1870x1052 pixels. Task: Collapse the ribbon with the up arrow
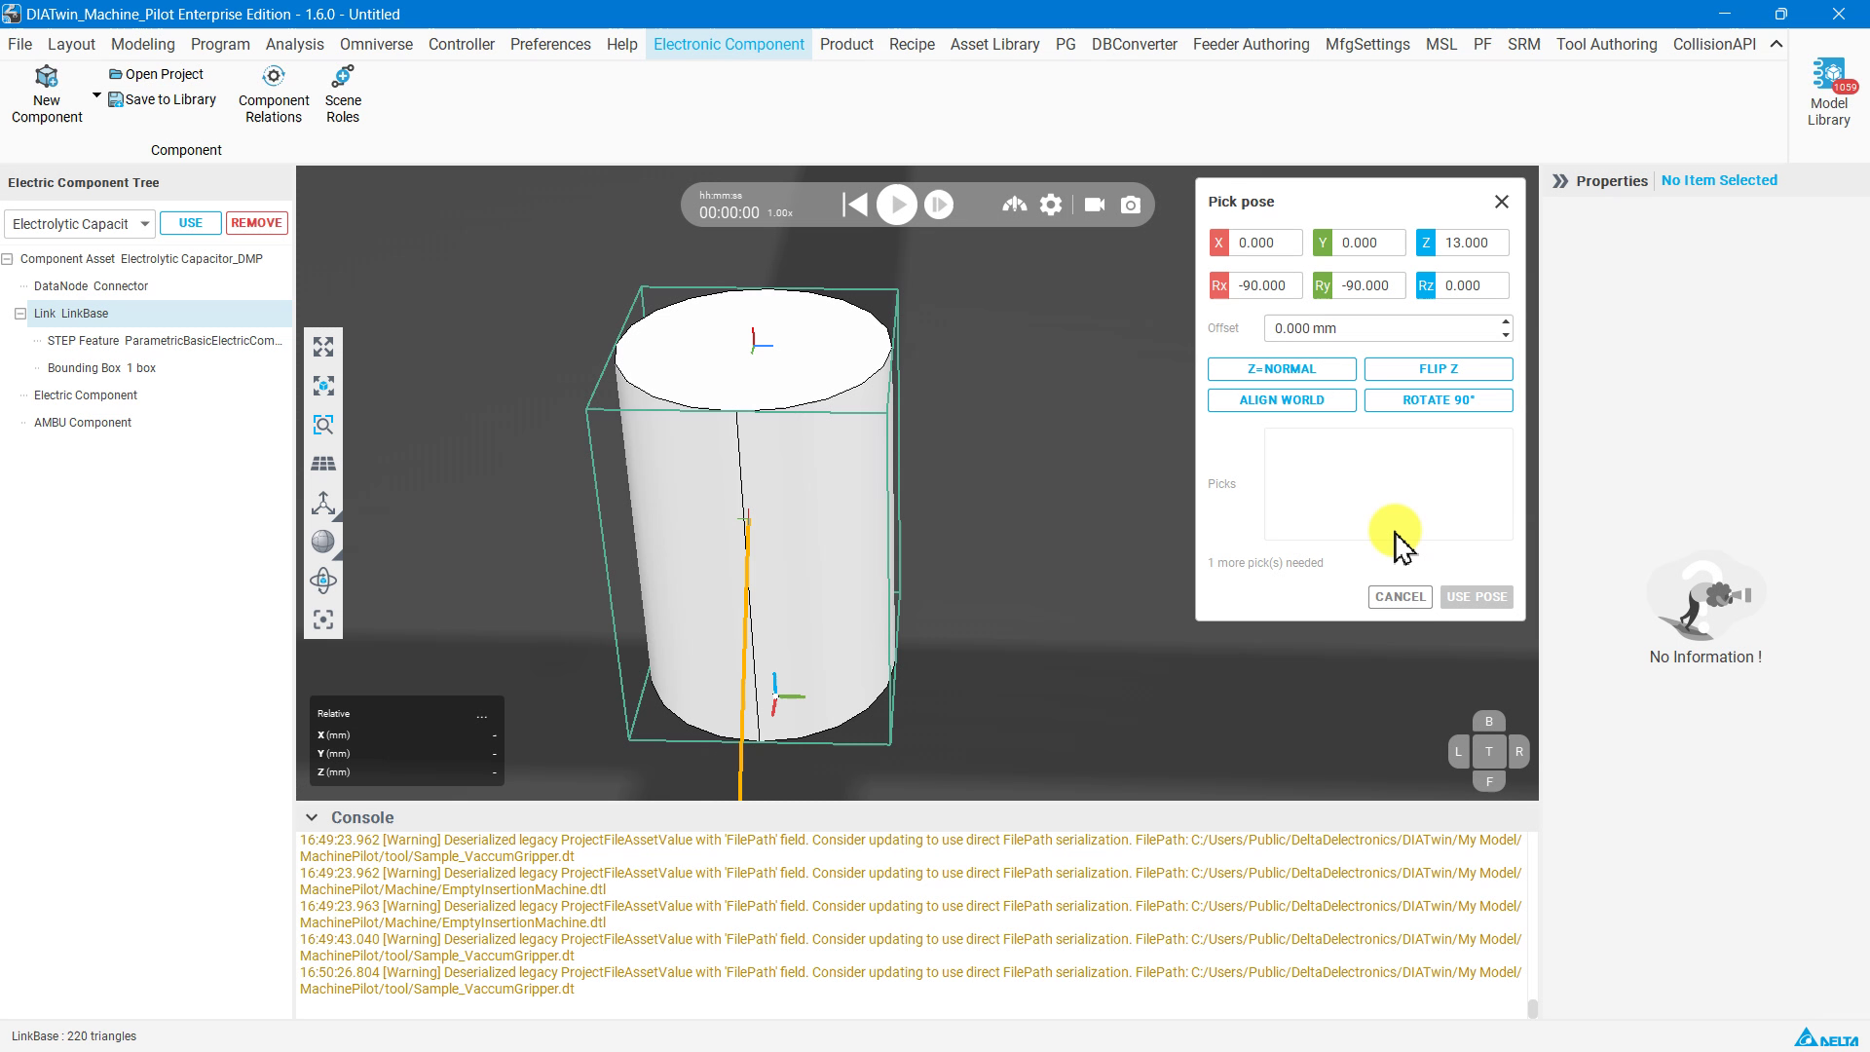[x=1776, y=44]
